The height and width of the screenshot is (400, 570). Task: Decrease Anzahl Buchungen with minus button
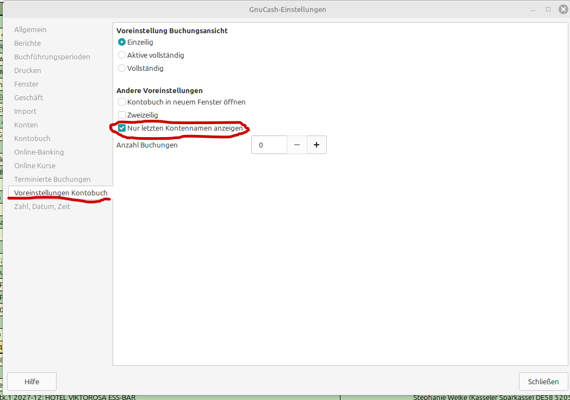(x=297, y=145)
